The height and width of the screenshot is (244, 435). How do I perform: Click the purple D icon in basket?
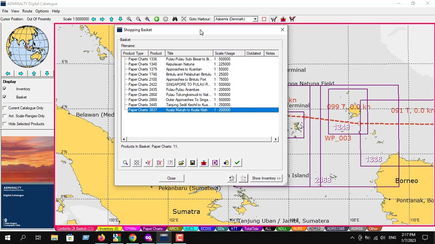click(x=215, y=163)
